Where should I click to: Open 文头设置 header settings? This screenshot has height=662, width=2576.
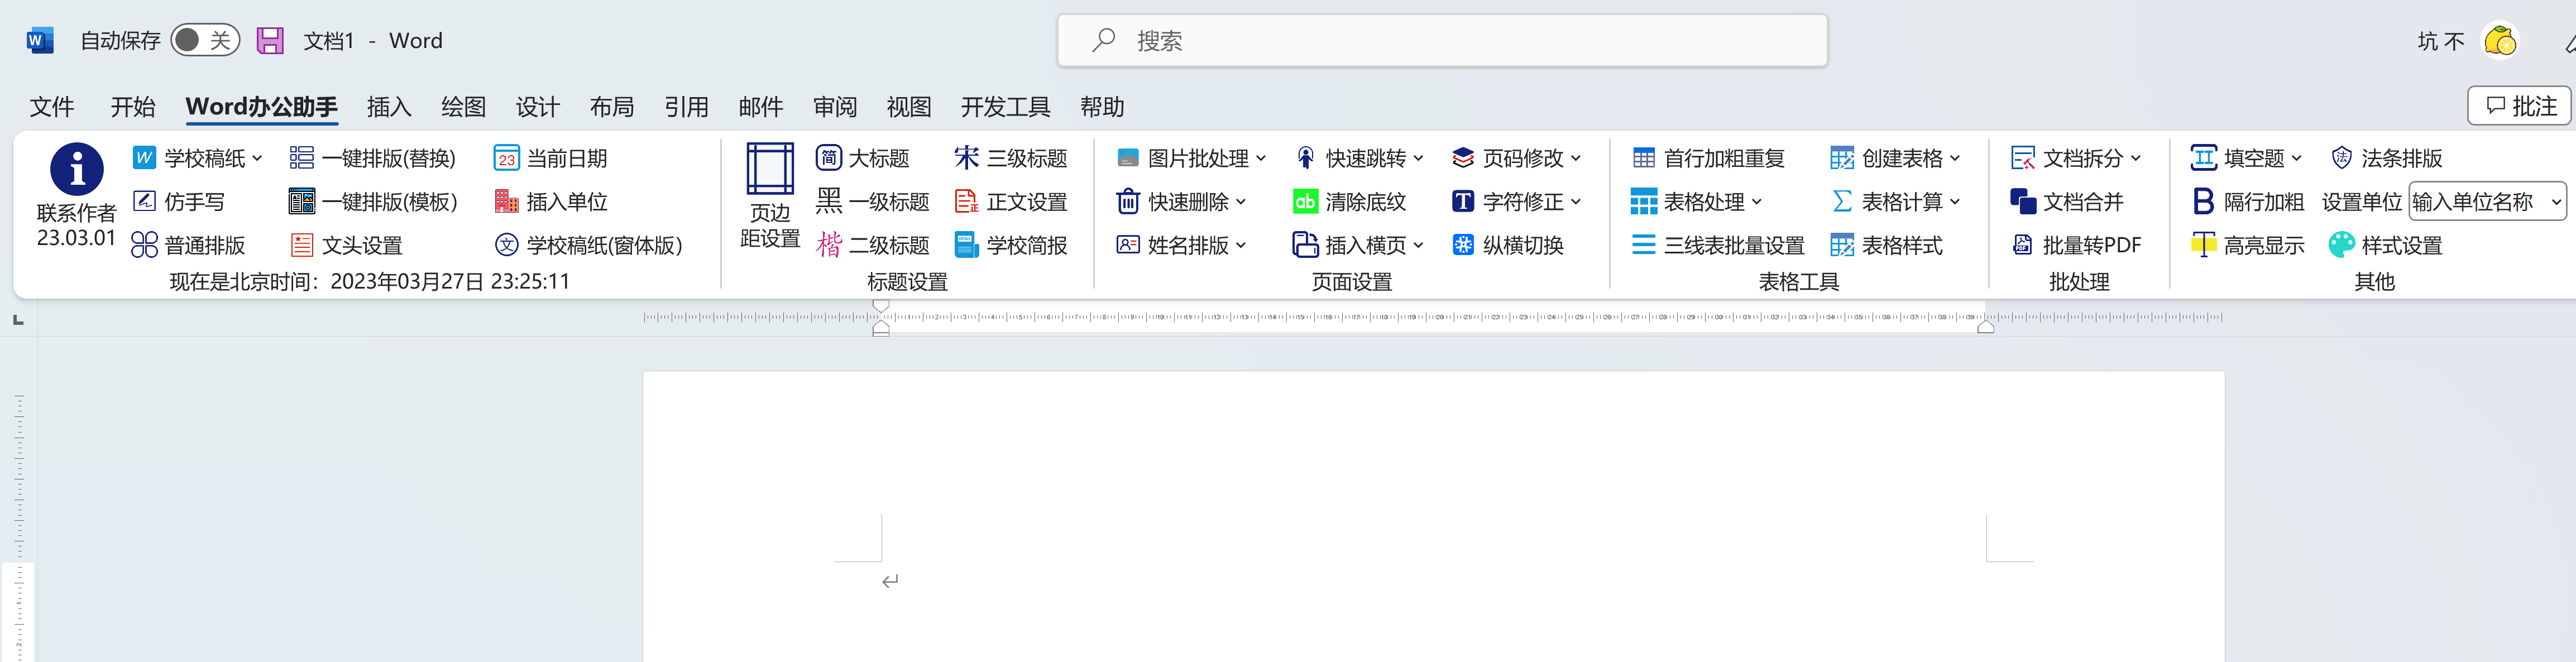coord(346,245)
